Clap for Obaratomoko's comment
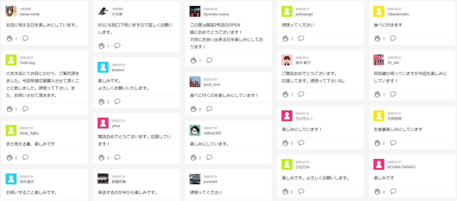This screenshot has width=457, height=201. 377,39
